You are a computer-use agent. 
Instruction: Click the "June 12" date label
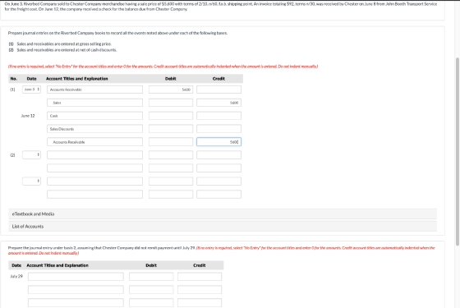tap(28, 116)
